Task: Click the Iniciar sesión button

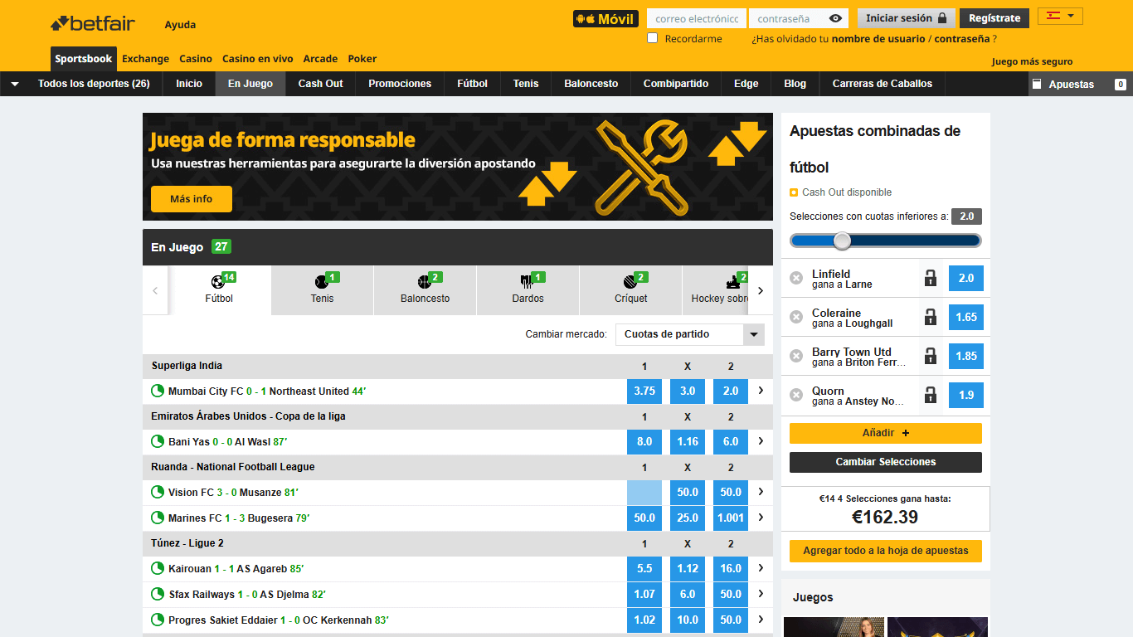Action: [x=906, y=18]
